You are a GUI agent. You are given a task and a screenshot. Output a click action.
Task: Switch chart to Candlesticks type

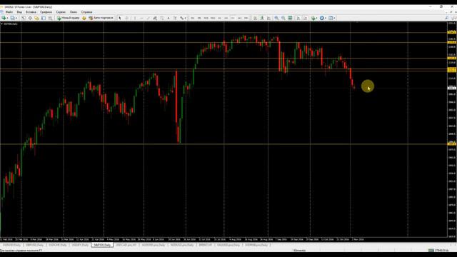pos(262,18)
